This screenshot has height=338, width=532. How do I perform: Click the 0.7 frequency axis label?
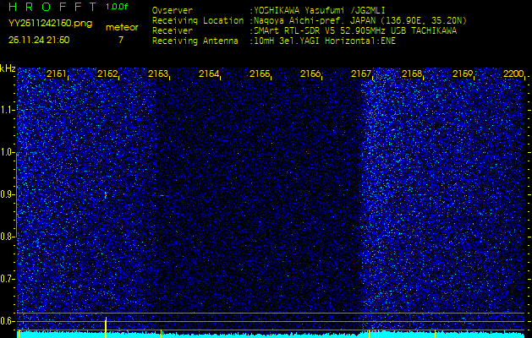click(x=7, y=279)
